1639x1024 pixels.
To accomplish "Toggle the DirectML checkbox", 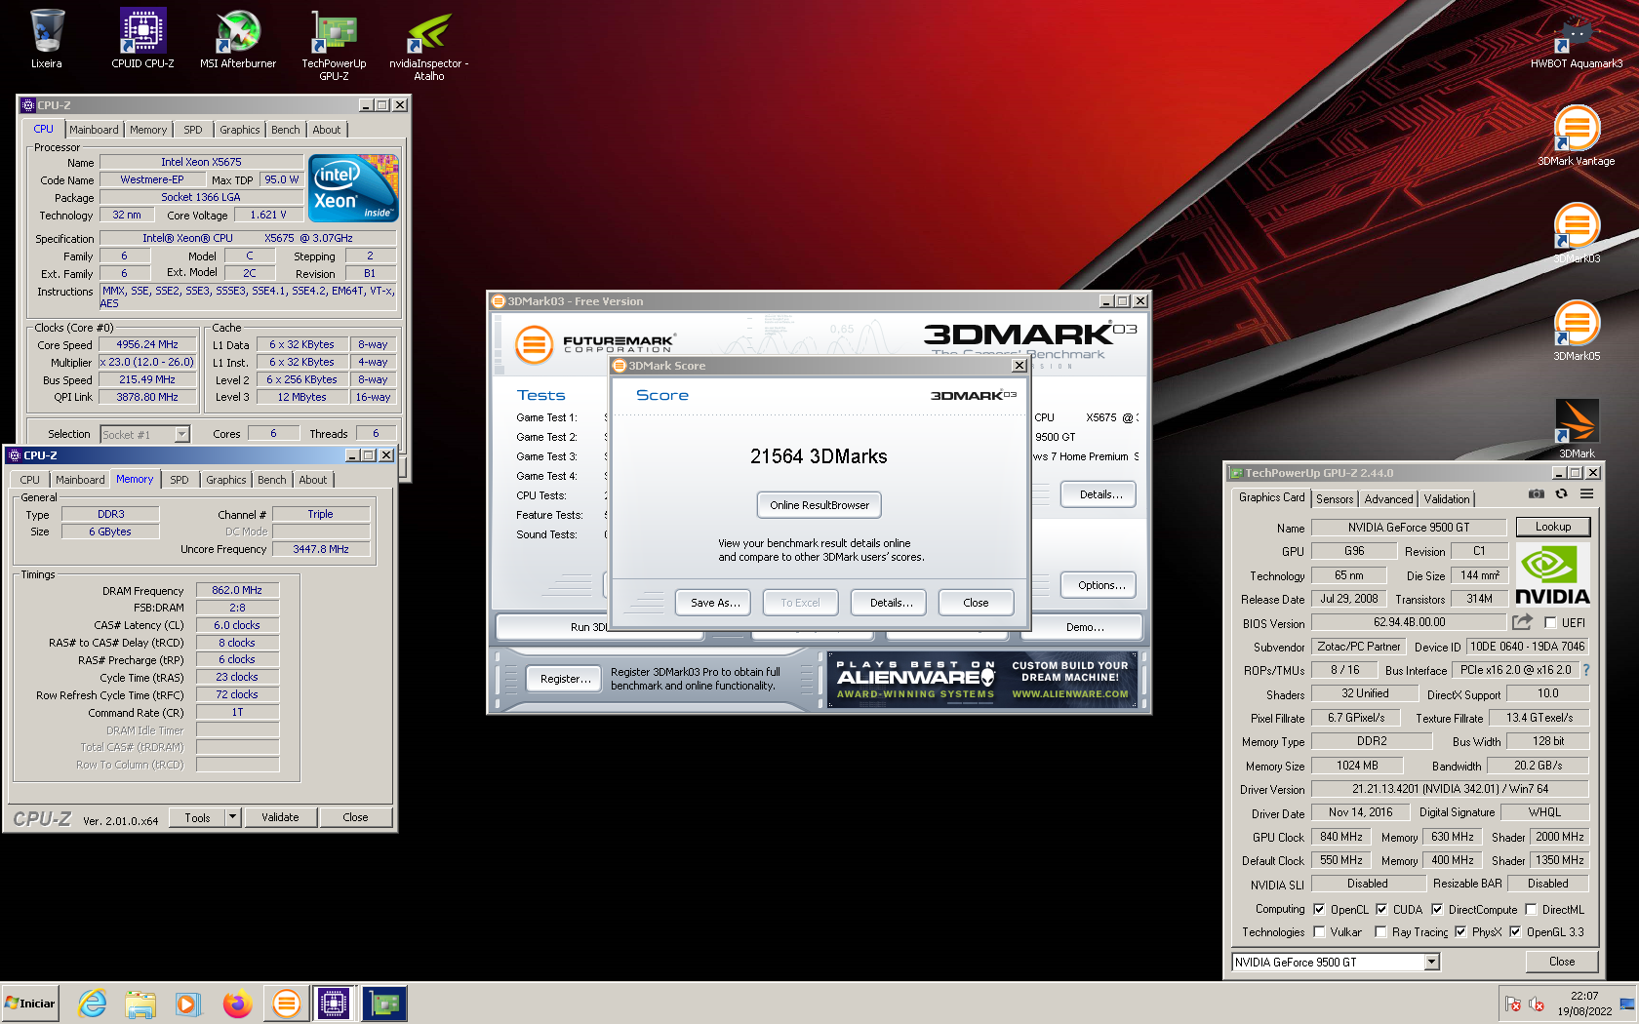I will point(1531,909).
